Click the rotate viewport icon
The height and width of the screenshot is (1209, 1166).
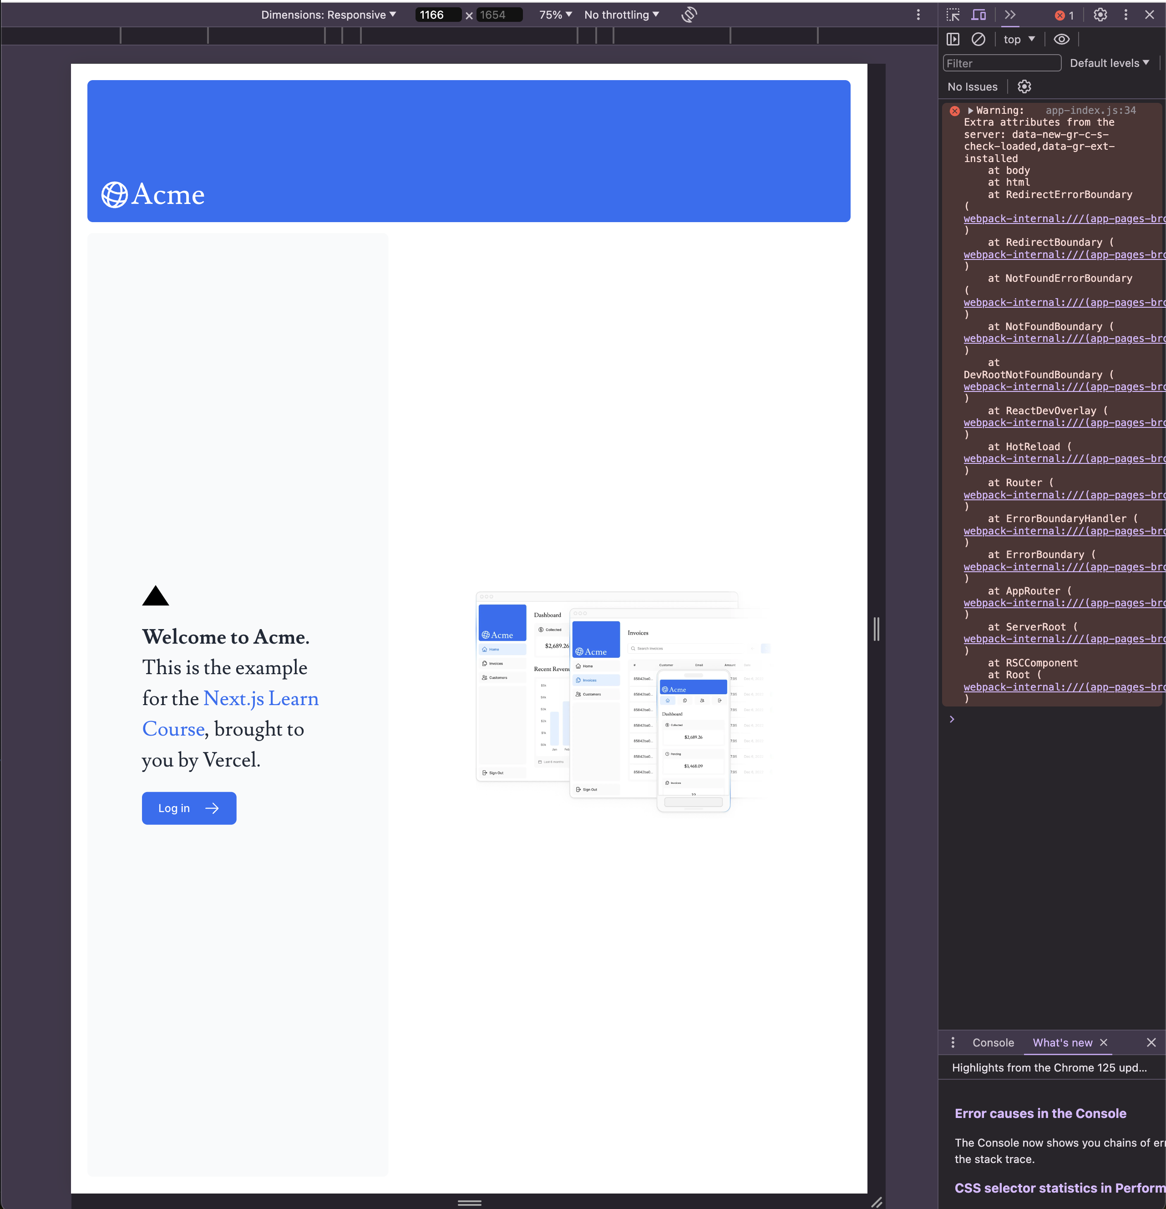tap(689, 15)
